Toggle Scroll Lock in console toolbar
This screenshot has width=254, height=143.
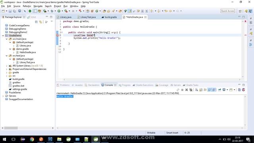tap(201, 90)
